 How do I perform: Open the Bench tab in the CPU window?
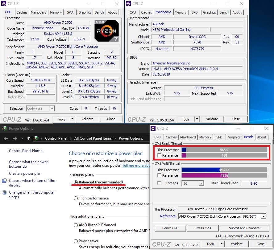[x=99, y=12]
